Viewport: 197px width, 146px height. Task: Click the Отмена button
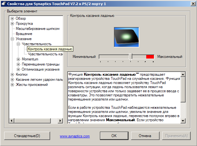click(x=145, y=136)
